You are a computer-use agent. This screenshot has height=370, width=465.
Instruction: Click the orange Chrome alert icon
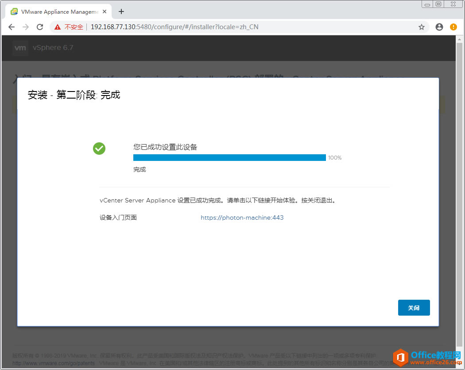(x=453, y=27)
